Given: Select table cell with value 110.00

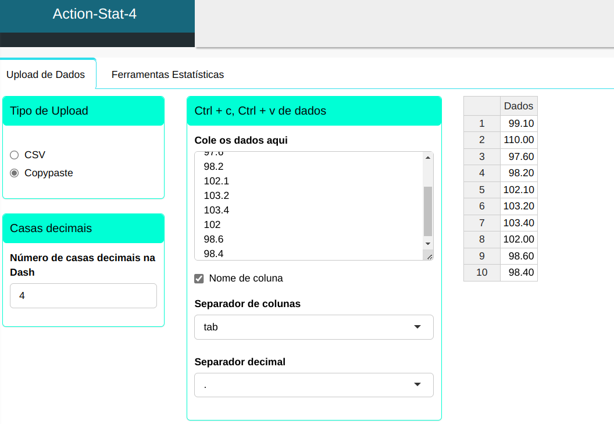Looking at the screenshot, I should 518,140.
